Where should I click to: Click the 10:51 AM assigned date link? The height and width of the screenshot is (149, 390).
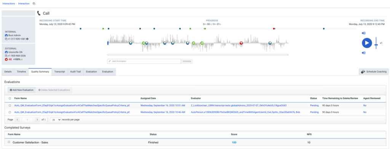tap(163, 106)
